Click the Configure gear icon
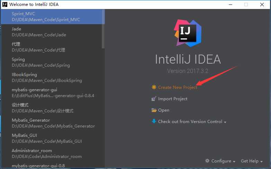The width and height of the screenshot is (271, 169). click(x=207, y=161)
